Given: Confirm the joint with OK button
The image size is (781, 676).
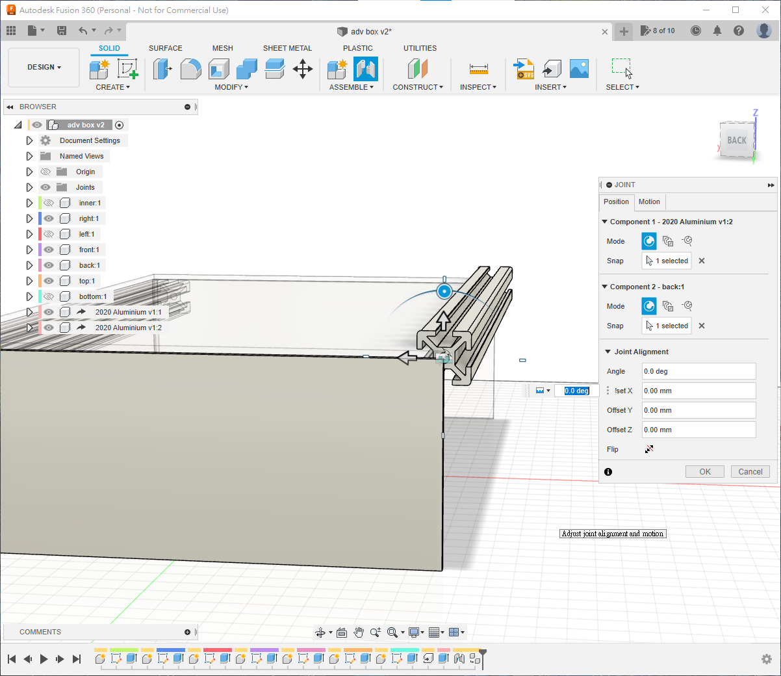Looking at the screenshot, I should point(704,472).
